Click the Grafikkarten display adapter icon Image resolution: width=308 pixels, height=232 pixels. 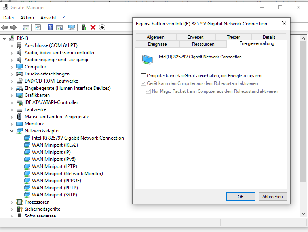pyautogui.click(x=19, y=95)
